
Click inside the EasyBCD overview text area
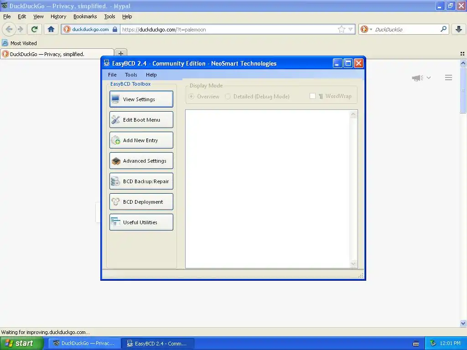point(267,189)
